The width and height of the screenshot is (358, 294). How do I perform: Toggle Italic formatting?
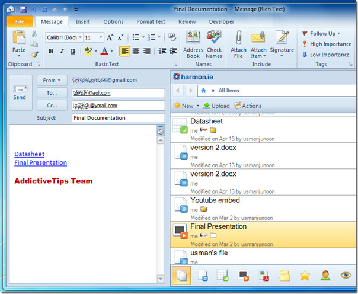coord(62,51)
